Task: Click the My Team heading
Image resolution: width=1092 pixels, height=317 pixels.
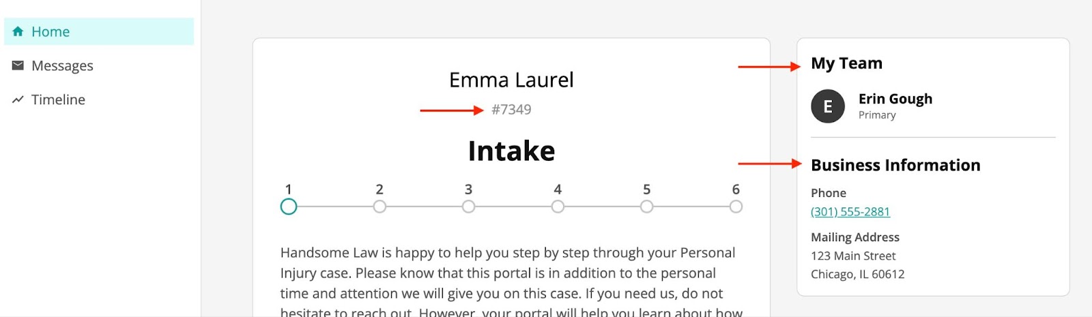Action: pyautogui.click(x=846, y=63)
